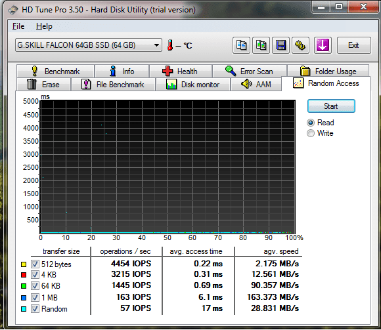Click the '0.22 ms' access time

[x=208, y=264]
